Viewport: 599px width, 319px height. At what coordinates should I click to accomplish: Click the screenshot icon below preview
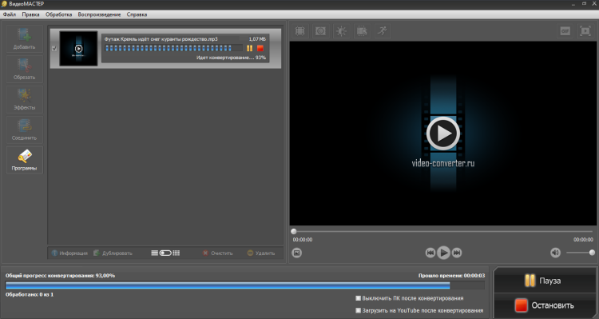click(x=297, y=253)
